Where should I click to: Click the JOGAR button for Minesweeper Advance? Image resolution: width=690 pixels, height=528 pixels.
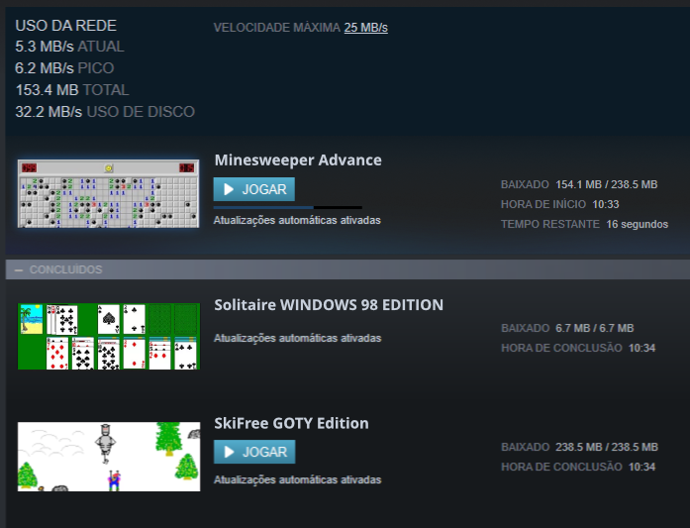[x=253, y=189]
